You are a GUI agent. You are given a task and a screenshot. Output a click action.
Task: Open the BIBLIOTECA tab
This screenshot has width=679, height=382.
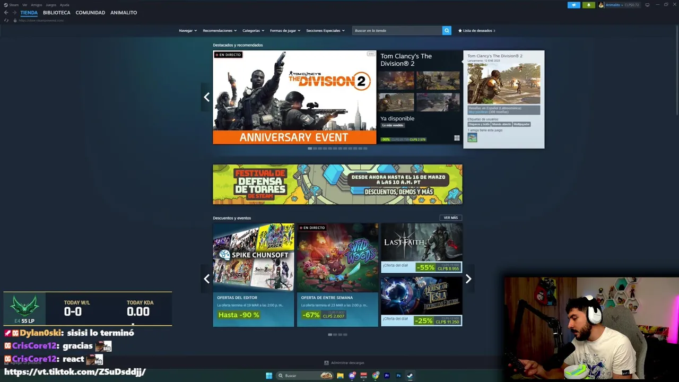tap(56, 12)
